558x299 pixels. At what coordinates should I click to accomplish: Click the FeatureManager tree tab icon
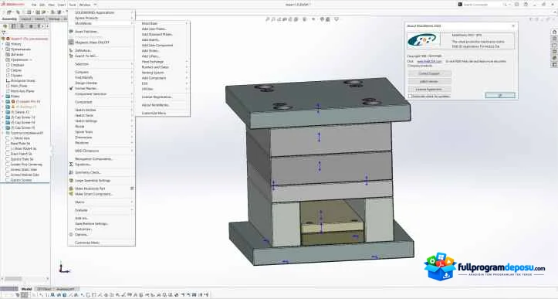click(x=5, y=26)
